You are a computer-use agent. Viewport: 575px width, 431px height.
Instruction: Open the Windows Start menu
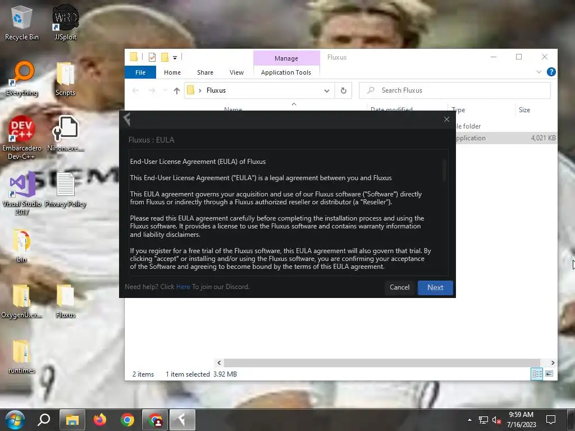15,420
